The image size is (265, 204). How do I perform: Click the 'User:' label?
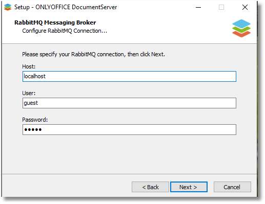pyautogui.click(x=29, y=93)
